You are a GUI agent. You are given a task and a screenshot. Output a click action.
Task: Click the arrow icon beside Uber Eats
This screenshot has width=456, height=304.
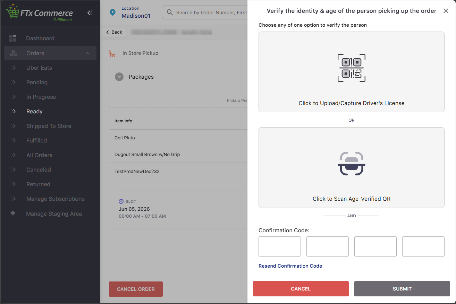click(x=14, y=68)
